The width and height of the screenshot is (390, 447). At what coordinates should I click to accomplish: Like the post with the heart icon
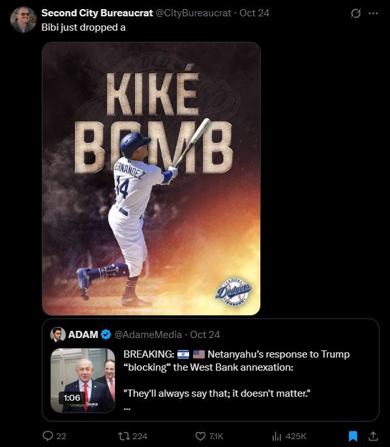coord(200,436)
